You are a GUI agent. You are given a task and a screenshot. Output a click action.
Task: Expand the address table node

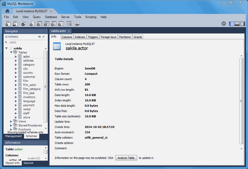[16, 61]
